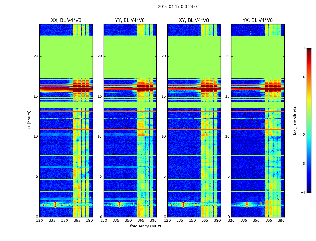Click the UT (hours) y-axis label
The width and height of the screenshot is (316, 241).
pyautogui.click(x=29, y=120)
